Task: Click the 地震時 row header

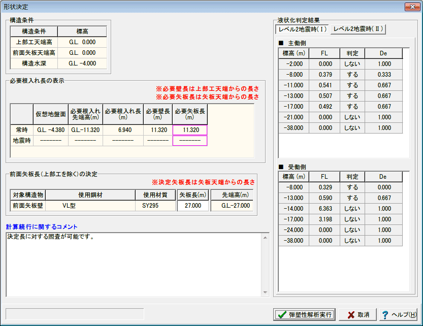Action: [x=22, y=141]
